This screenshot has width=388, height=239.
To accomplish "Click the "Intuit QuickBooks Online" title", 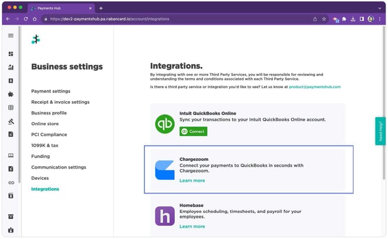I will 208,114.
